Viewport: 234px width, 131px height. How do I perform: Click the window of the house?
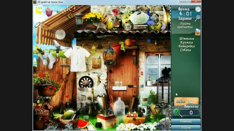[158, 68]
